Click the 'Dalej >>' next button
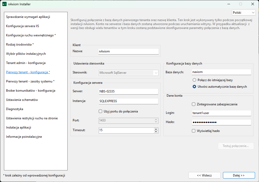This screenshot has height=182, width=259. click(x=239, y=175)
